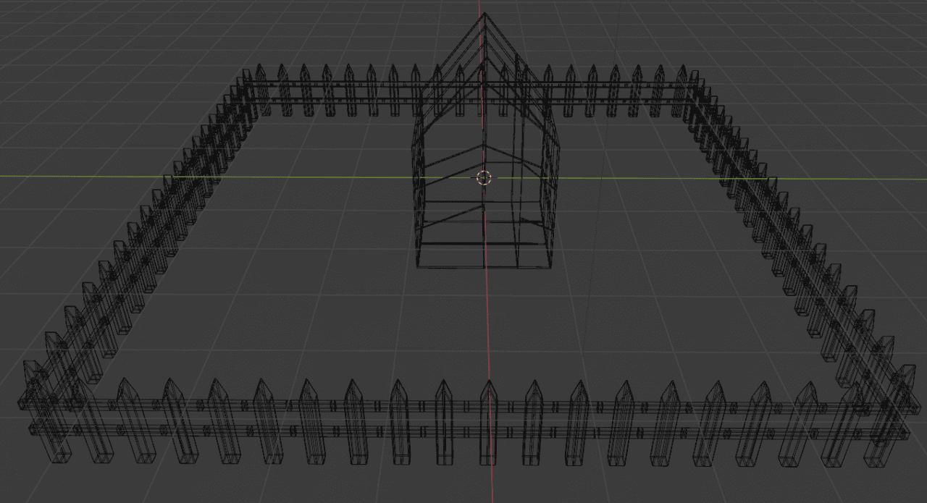The height and width of the screenshot is (503, 927).
Task: Select the roof apex of the house
Action: (484, 14)
